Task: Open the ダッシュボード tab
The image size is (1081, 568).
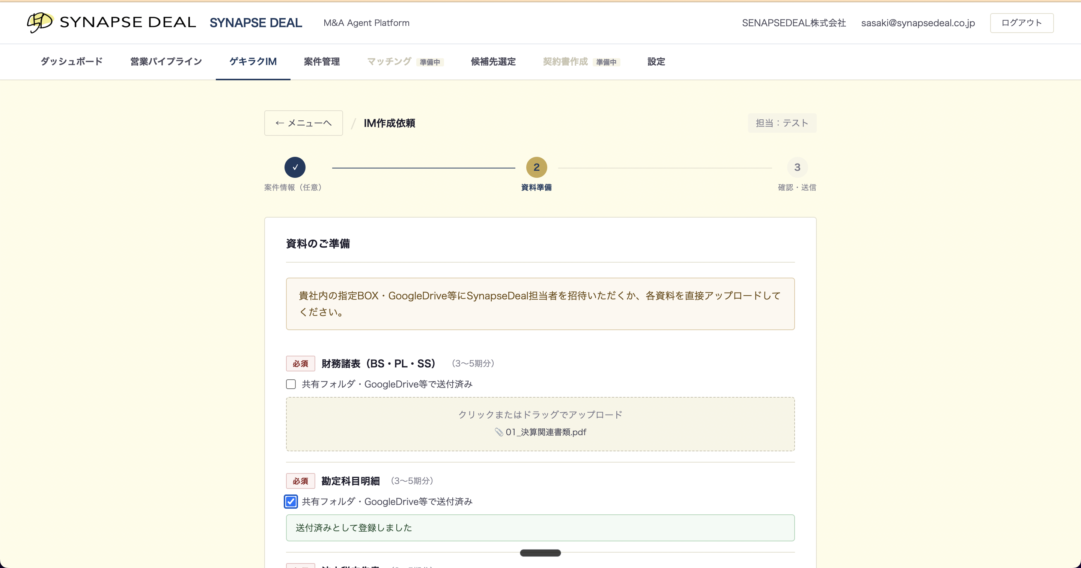Action: click(71, 62)
